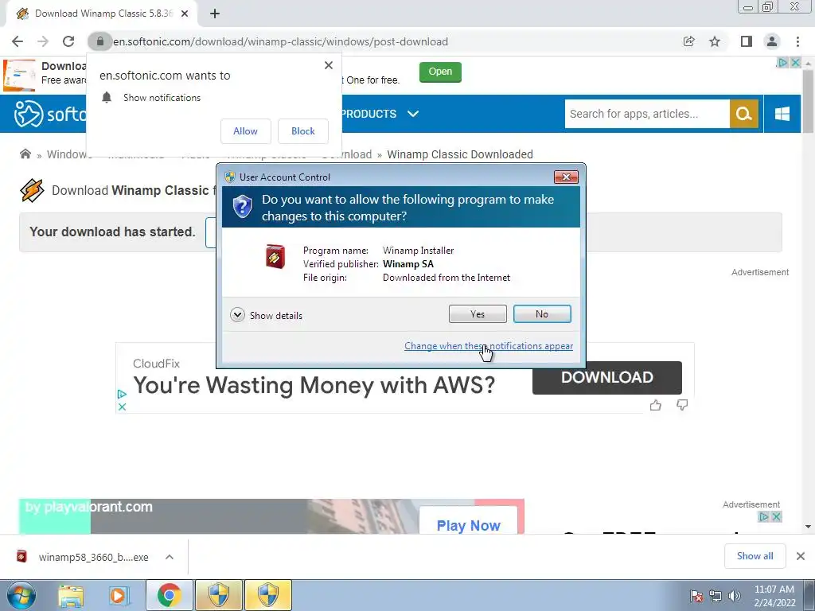The image size is (815, 611).
Task: Click the home breadcrumb icon
Action: tap(25, 154)
